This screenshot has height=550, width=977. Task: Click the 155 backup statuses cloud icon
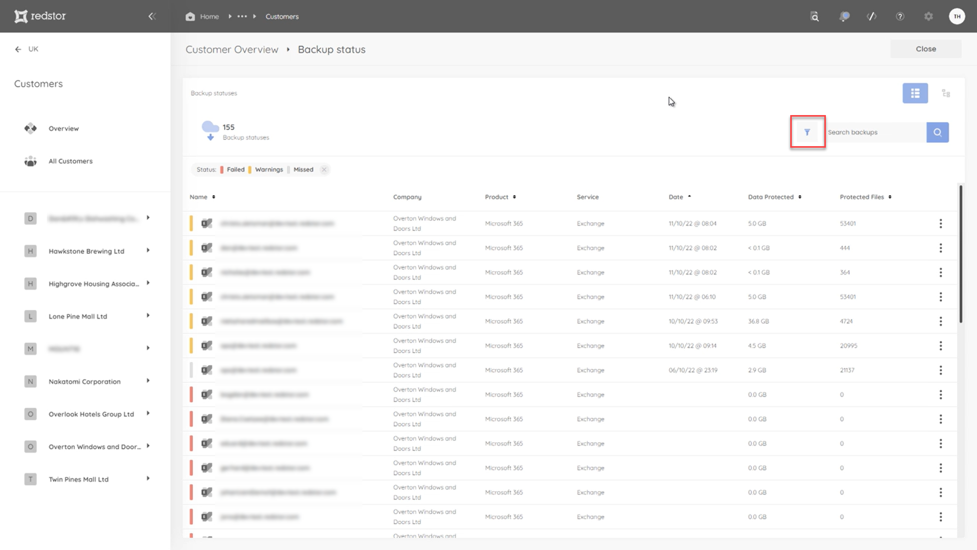210,130
